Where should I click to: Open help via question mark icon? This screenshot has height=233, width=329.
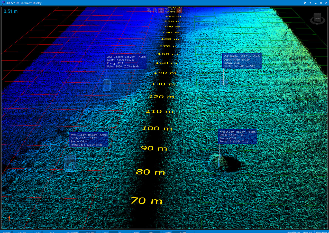[310, 3]
